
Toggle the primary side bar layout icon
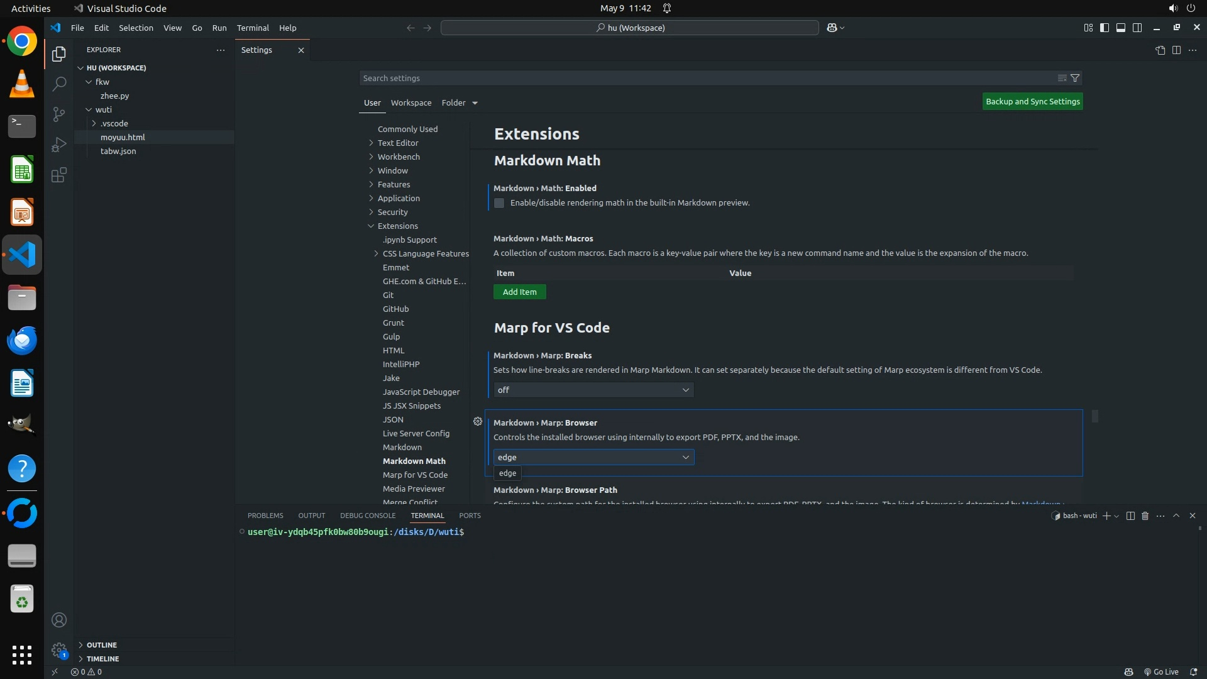[x=1105, y=28]
